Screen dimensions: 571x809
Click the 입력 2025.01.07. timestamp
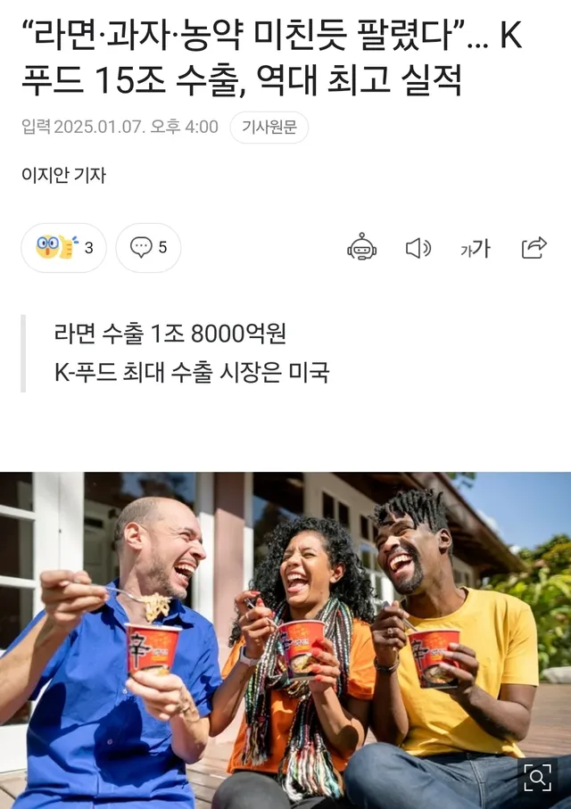click(120, 127)
